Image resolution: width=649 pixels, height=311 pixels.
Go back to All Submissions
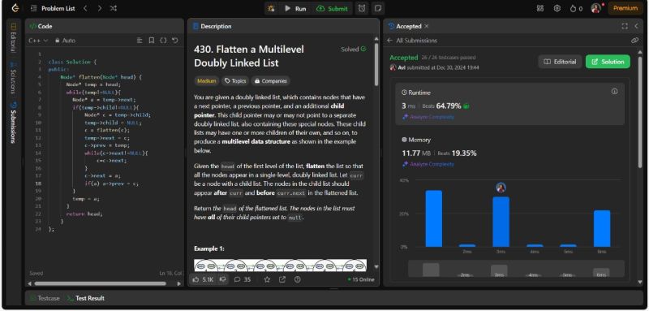click(412, 41)
